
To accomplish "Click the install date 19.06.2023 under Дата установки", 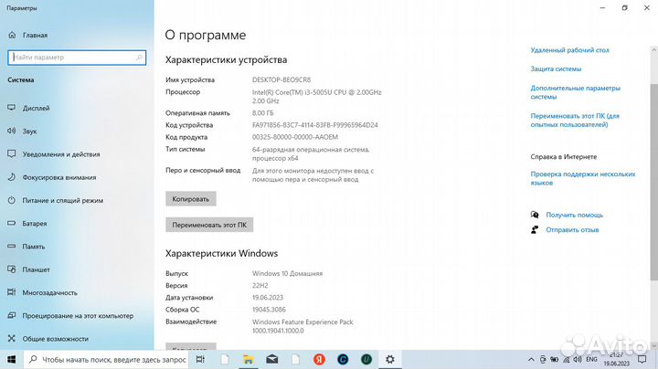I will pos(268,297).
